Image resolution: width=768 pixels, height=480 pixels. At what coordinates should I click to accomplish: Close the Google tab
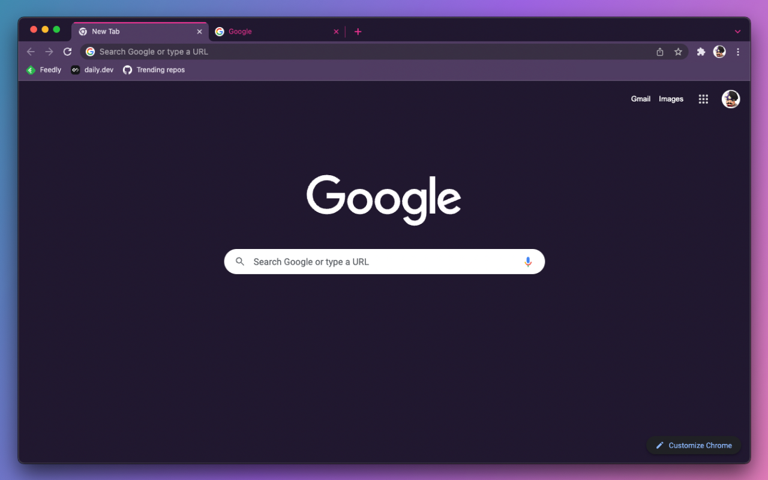(336, 32)
